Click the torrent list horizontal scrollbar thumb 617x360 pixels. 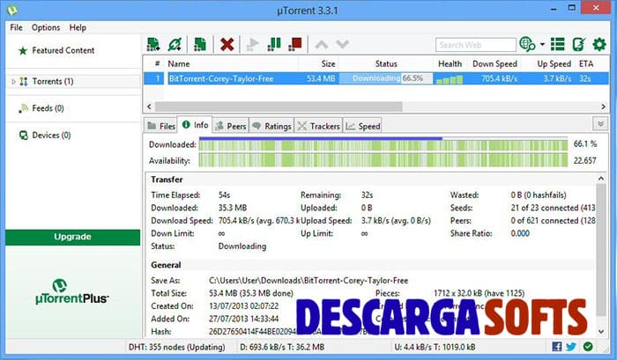coord(279,107)
